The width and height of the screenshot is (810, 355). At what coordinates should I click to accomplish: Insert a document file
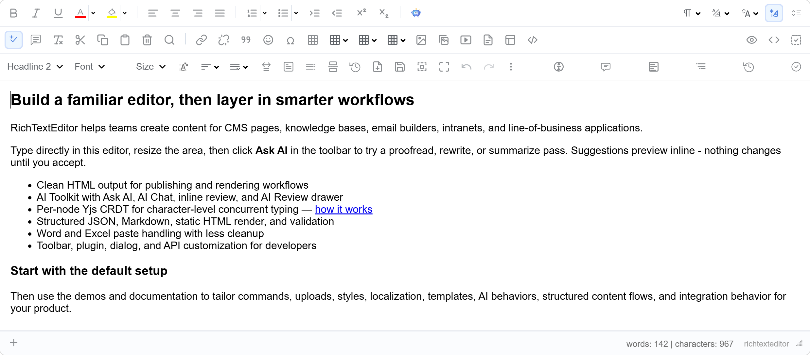[488, 40]
